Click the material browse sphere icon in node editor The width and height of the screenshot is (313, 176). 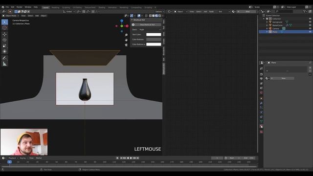click(233, 12)
